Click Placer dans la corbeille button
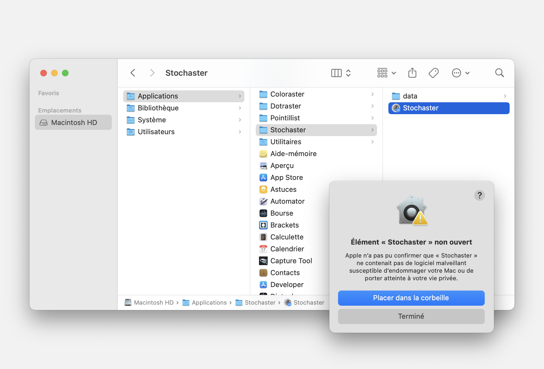 point(411,298)
